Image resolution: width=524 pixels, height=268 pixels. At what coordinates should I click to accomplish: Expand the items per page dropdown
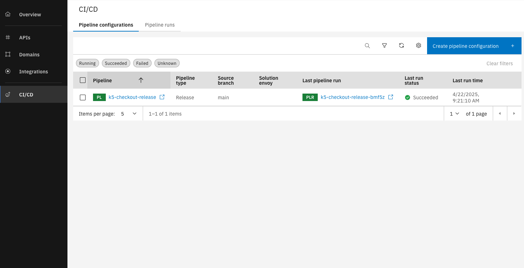coord(129,114)
